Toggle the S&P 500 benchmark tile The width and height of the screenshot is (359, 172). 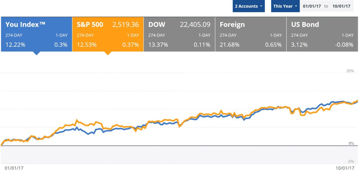108,34
